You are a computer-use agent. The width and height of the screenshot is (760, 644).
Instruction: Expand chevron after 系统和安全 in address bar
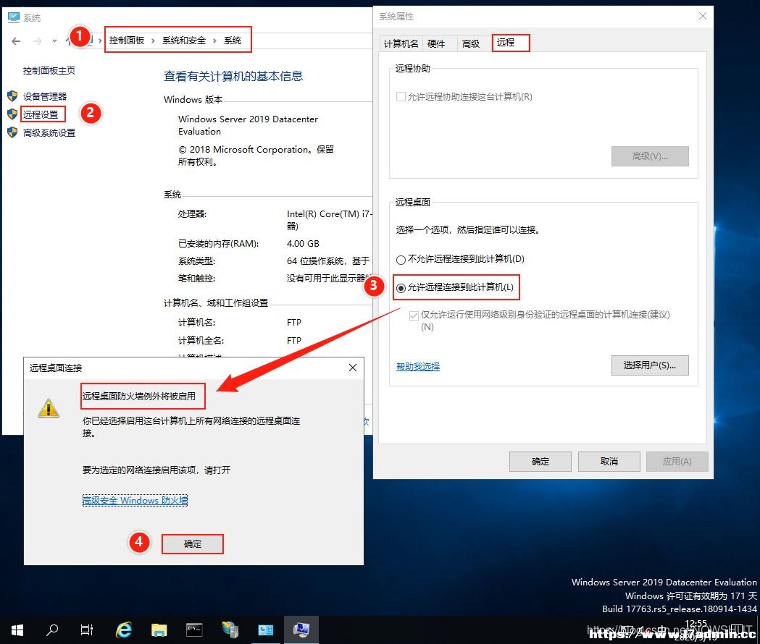pyautogui.click(x=214, y=41)
